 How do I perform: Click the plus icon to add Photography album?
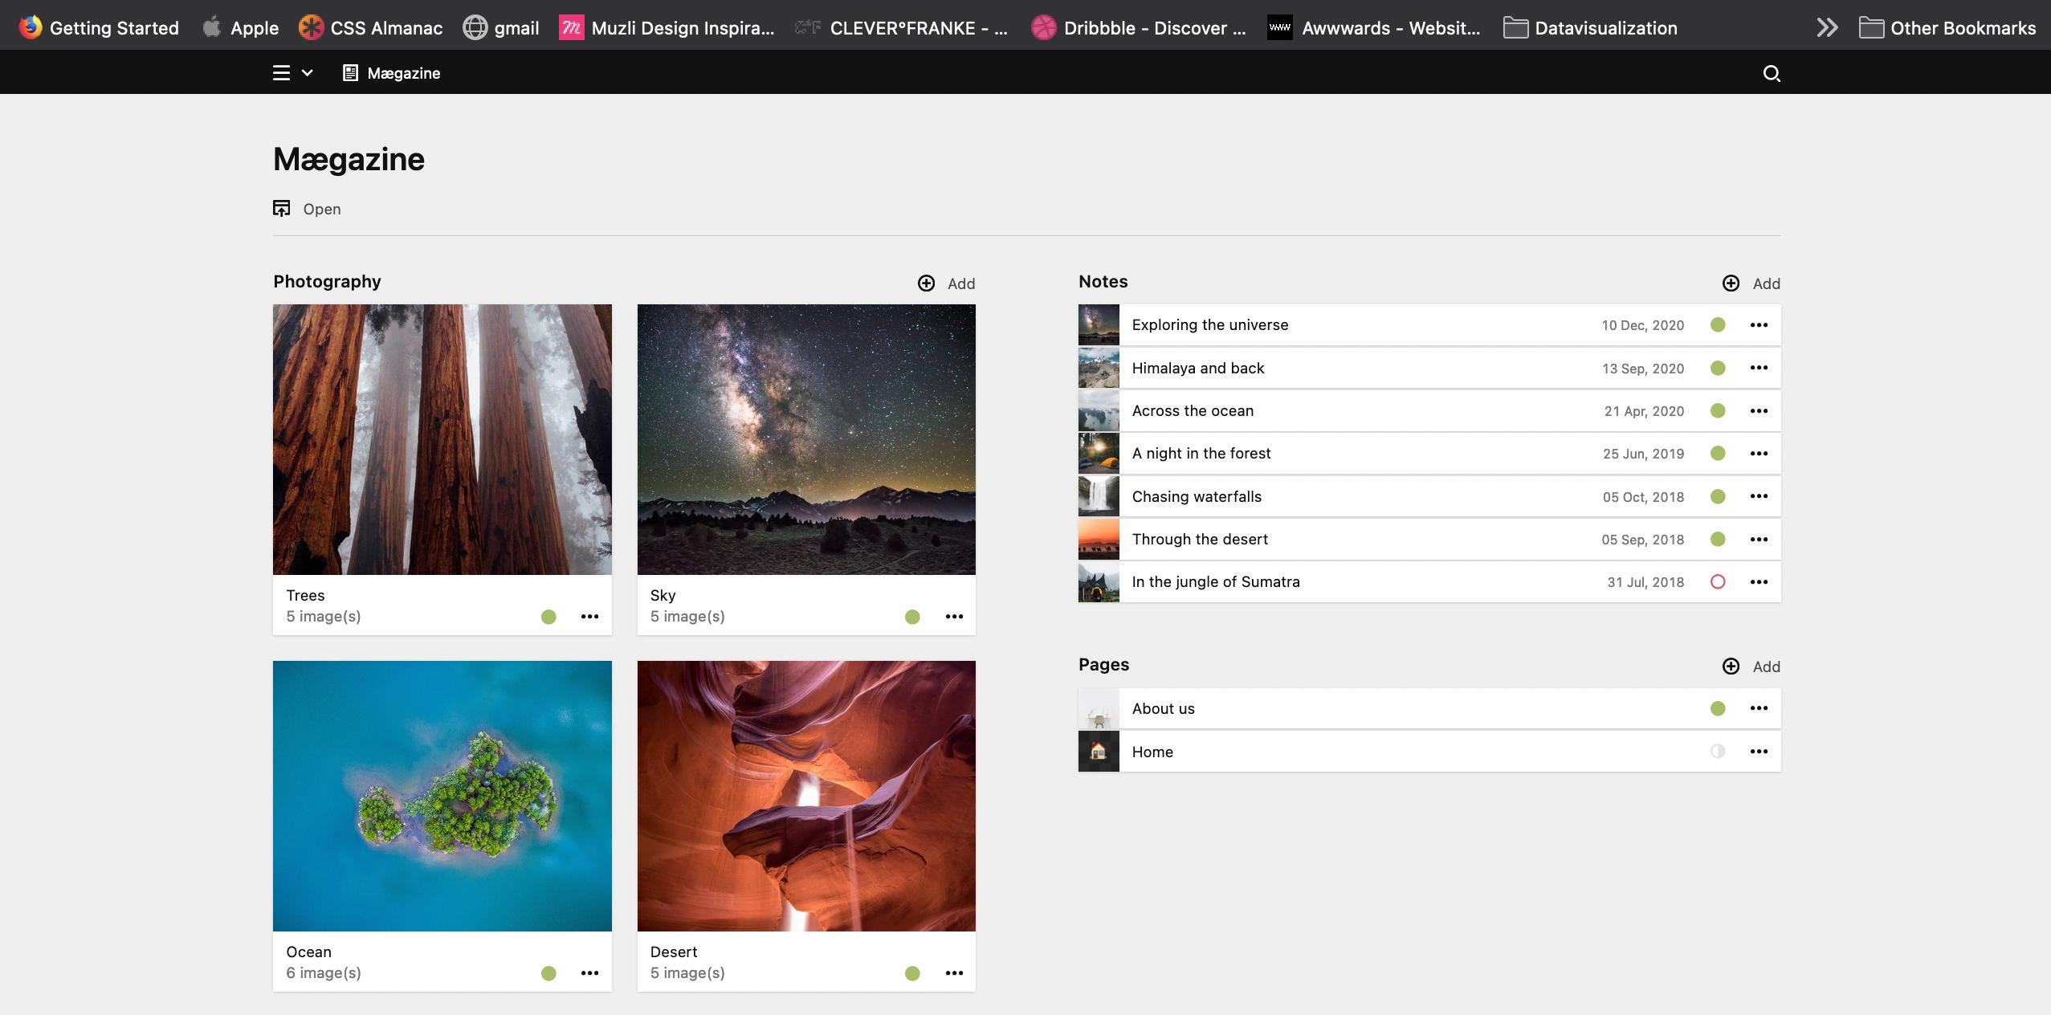tap(926, 283)
